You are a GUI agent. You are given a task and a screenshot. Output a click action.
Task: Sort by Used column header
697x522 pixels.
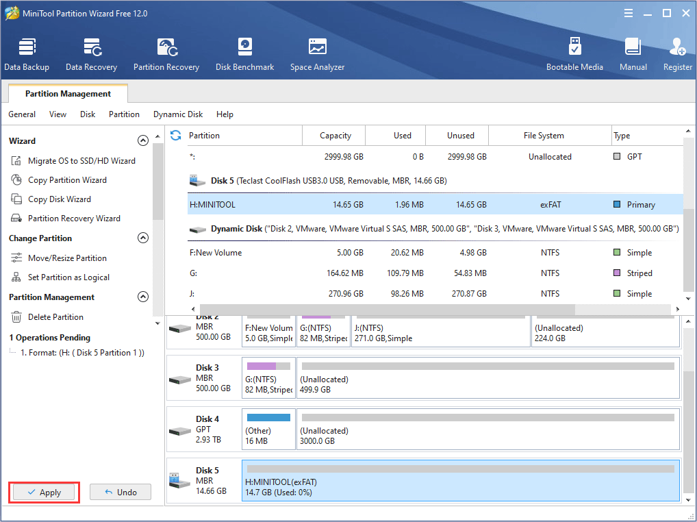click(x=396, y=135)
